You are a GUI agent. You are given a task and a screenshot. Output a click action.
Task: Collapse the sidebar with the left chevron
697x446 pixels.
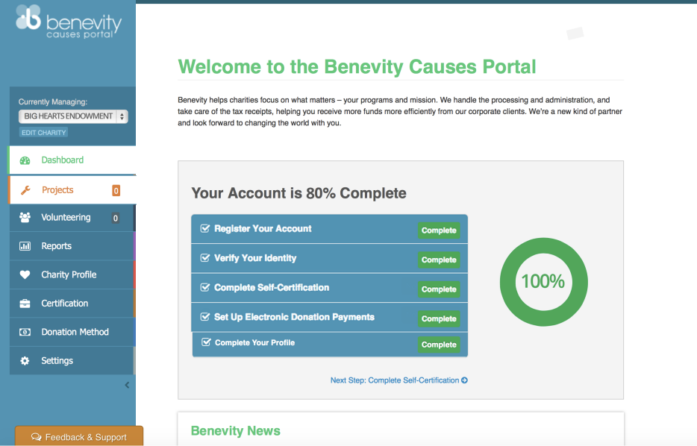pyautogui.click(x=126, y=385)
